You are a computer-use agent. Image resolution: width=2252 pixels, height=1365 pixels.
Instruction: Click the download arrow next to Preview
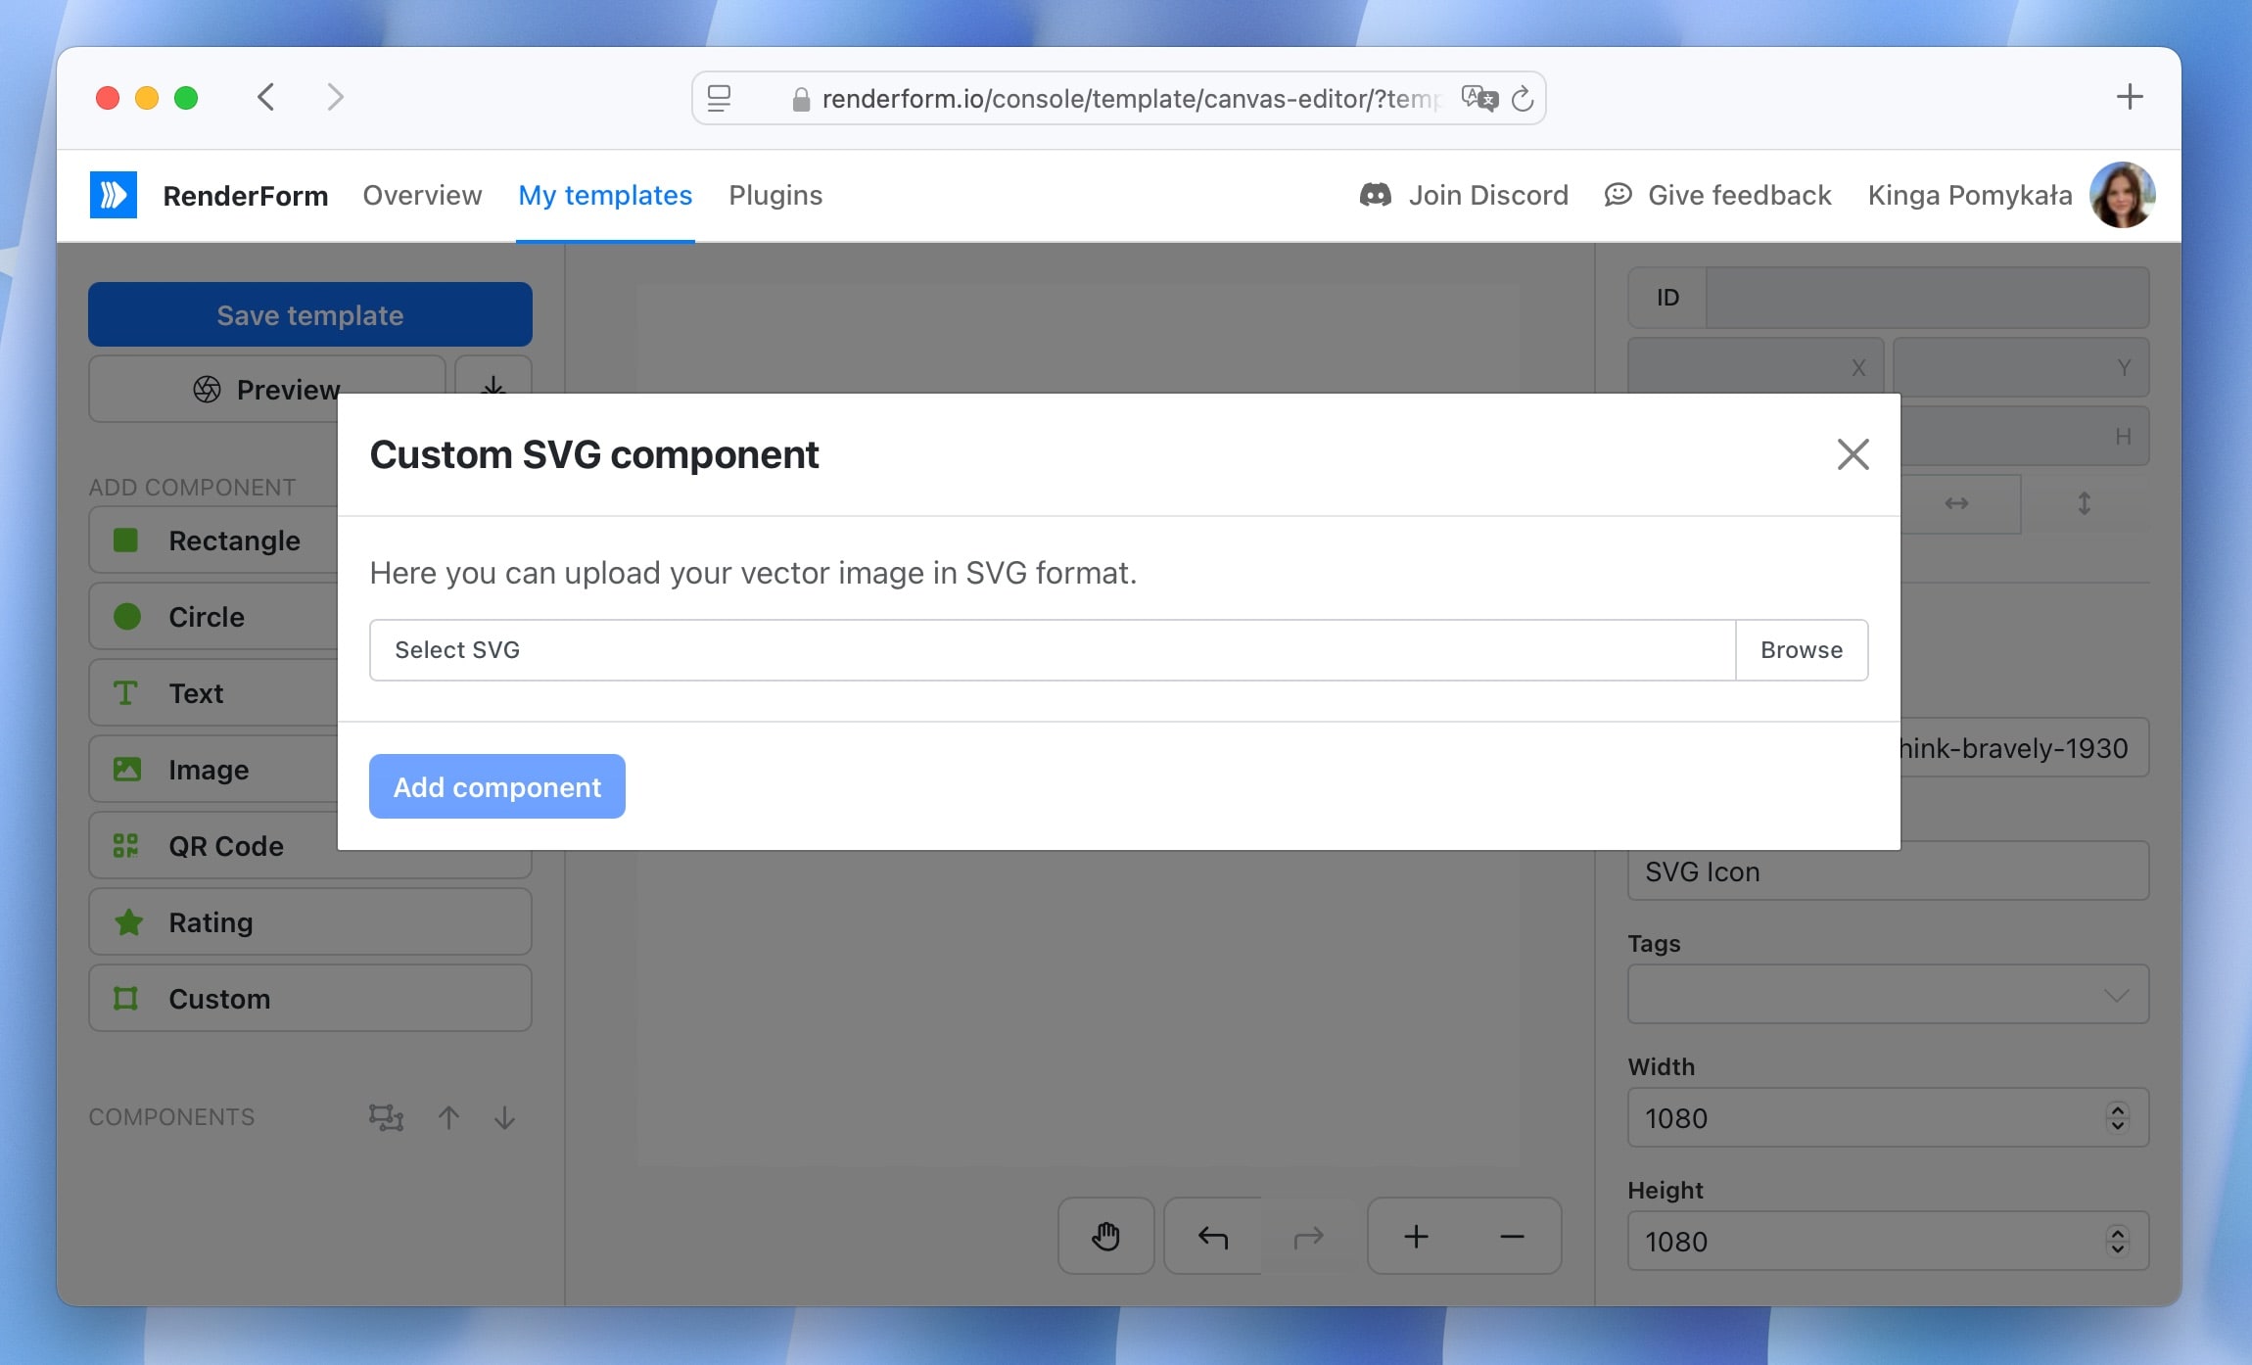pos(493,385)
